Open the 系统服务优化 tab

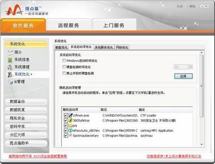(104, 47)
